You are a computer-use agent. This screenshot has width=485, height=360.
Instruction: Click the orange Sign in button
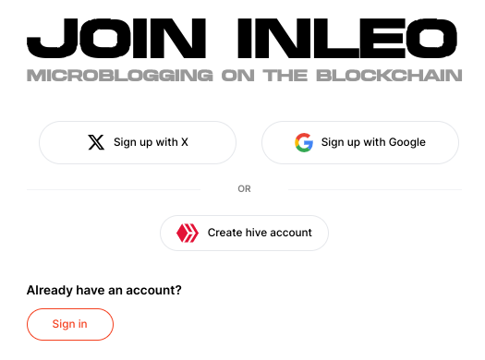click(x=70, y=324)
